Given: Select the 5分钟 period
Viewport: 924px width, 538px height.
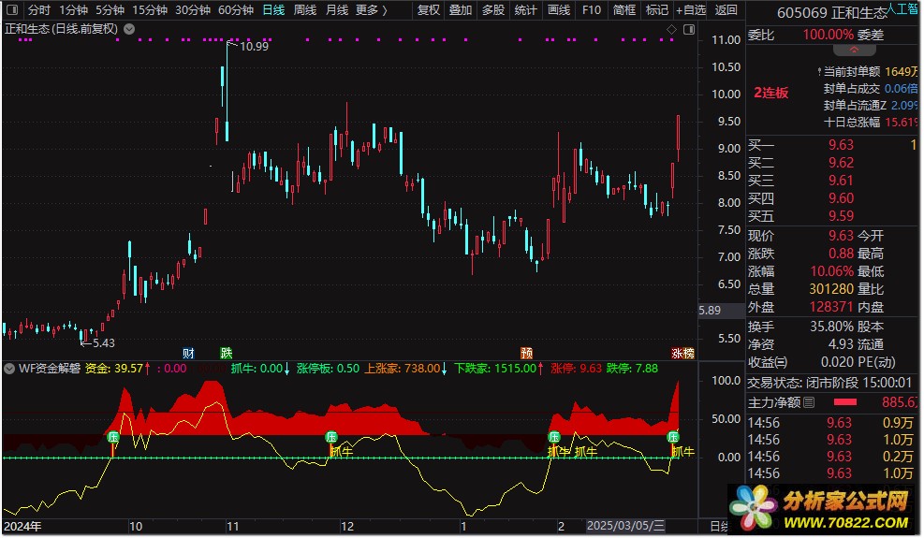Looking at the screenshot, I should 110,10.
